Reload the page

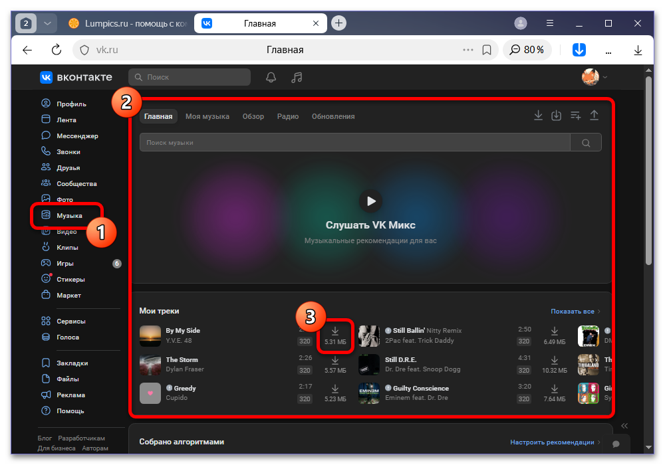[x=57, y=50]
